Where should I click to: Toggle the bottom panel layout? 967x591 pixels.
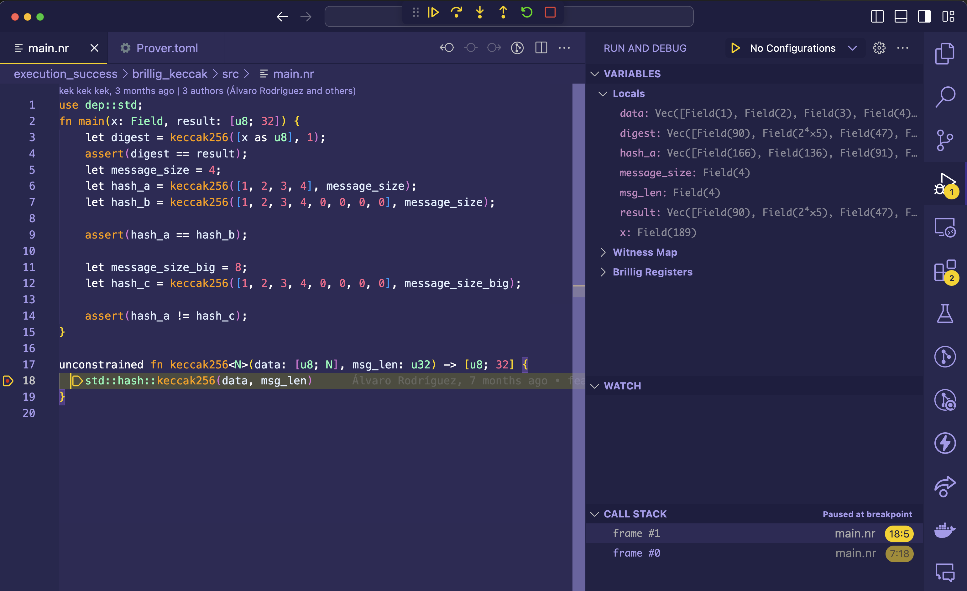[x=901, y=17]
